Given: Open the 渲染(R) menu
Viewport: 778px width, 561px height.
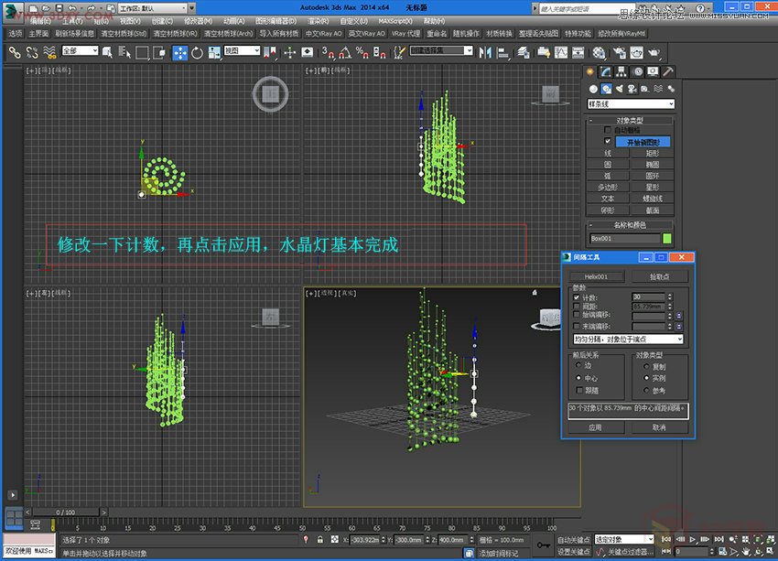Looking at the screenshot, I should pos(318,21).
